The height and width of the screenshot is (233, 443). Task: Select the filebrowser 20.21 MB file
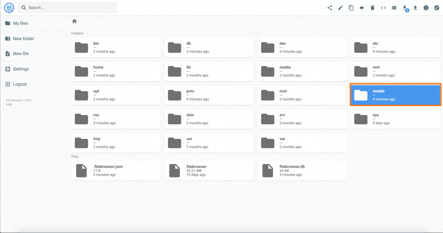[x=209, y=171]
